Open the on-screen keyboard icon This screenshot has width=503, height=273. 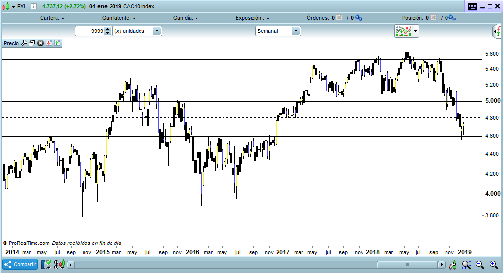coord(473,6)
